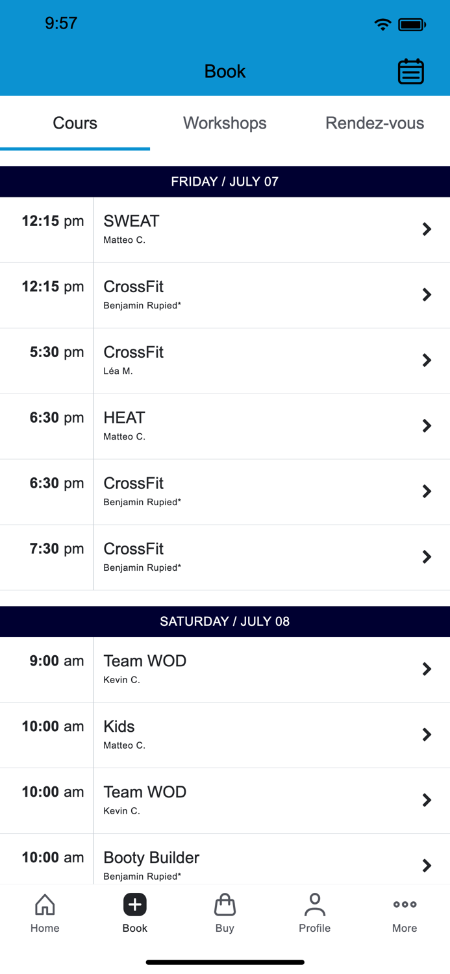The image size is (450, 974).
Task: Open the 5:30 pm CrossFit class chevron
Action: click(x=427, y=360)
